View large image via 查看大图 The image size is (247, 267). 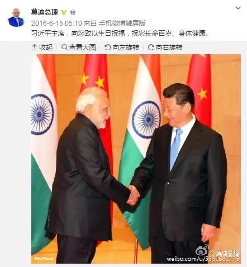coord(79,47)
